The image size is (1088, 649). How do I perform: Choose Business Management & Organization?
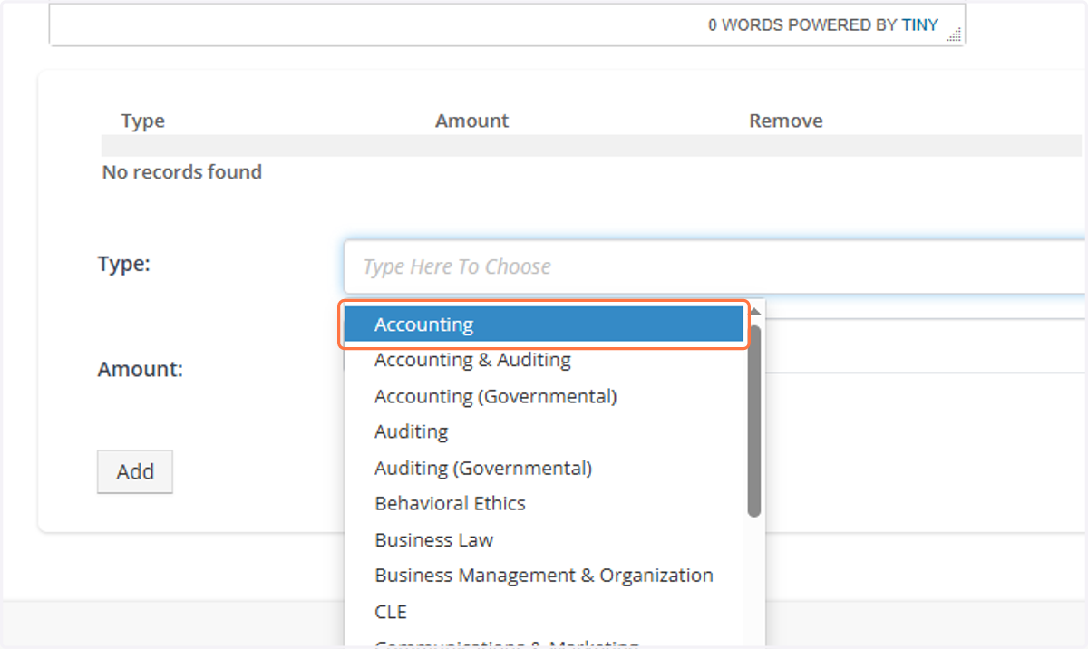(544, 575)
